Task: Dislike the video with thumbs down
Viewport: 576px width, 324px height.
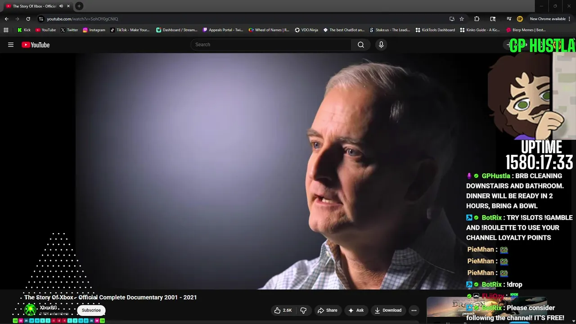Action: [x=303, y=310]
